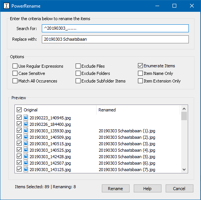Image resolution: width=201 pixels, height=200 pixels.
Task: Open Help
Action: tap(147, 189)
